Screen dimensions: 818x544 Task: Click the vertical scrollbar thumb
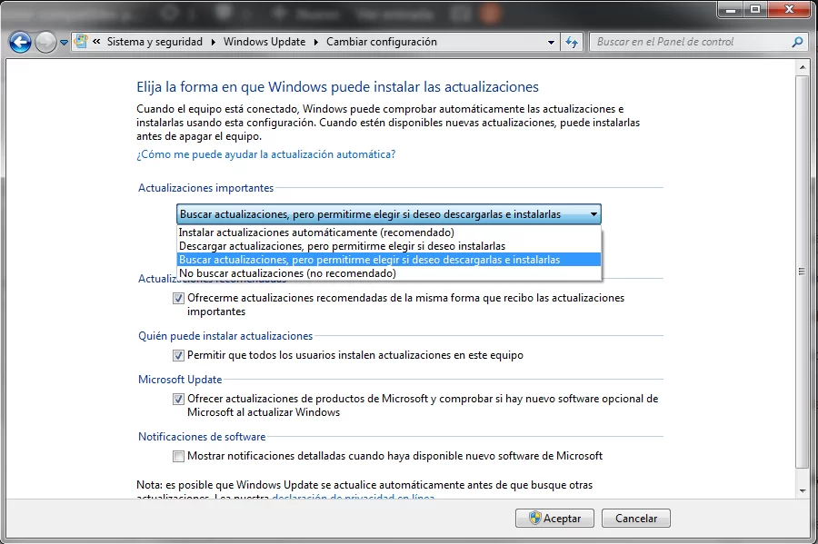801,272
